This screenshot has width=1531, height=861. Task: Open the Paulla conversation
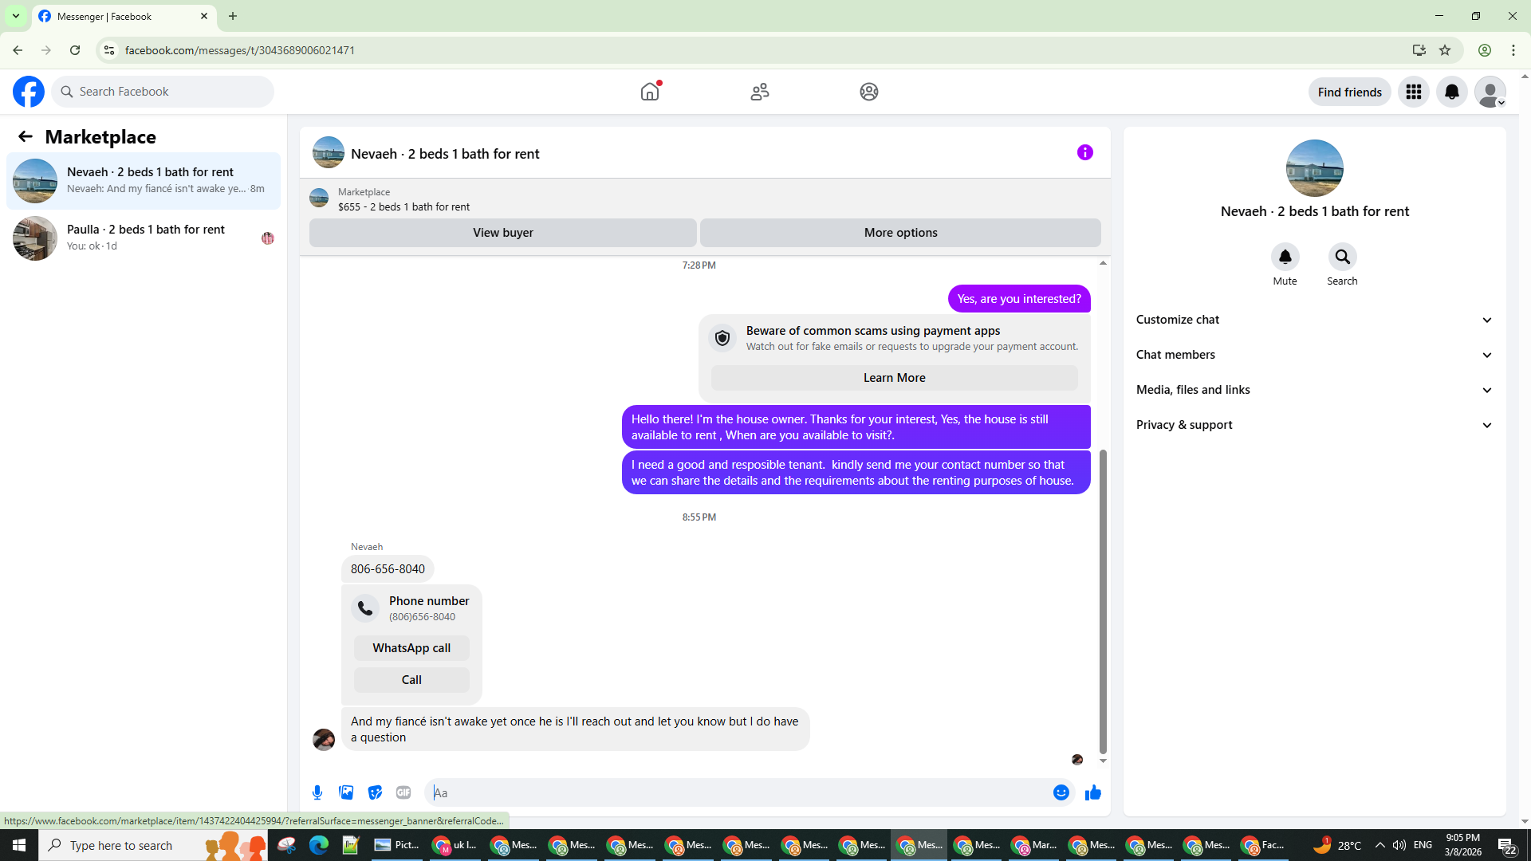click(144, 238)
